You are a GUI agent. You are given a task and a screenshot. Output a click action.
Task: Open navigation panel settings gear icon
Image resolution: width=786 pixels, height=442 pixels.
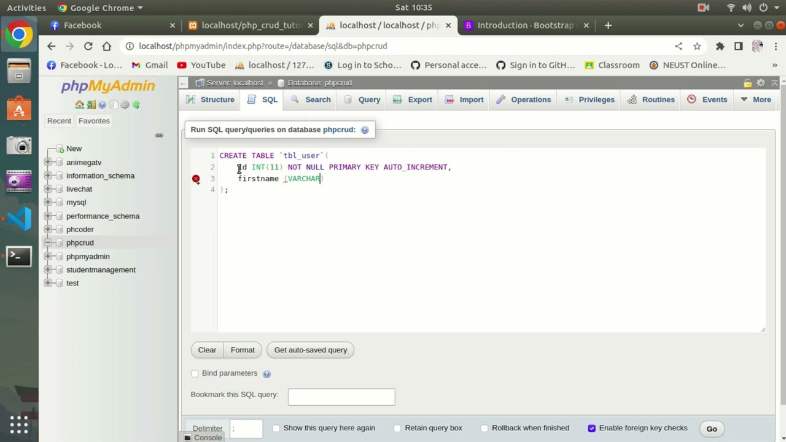click(125, 105)
